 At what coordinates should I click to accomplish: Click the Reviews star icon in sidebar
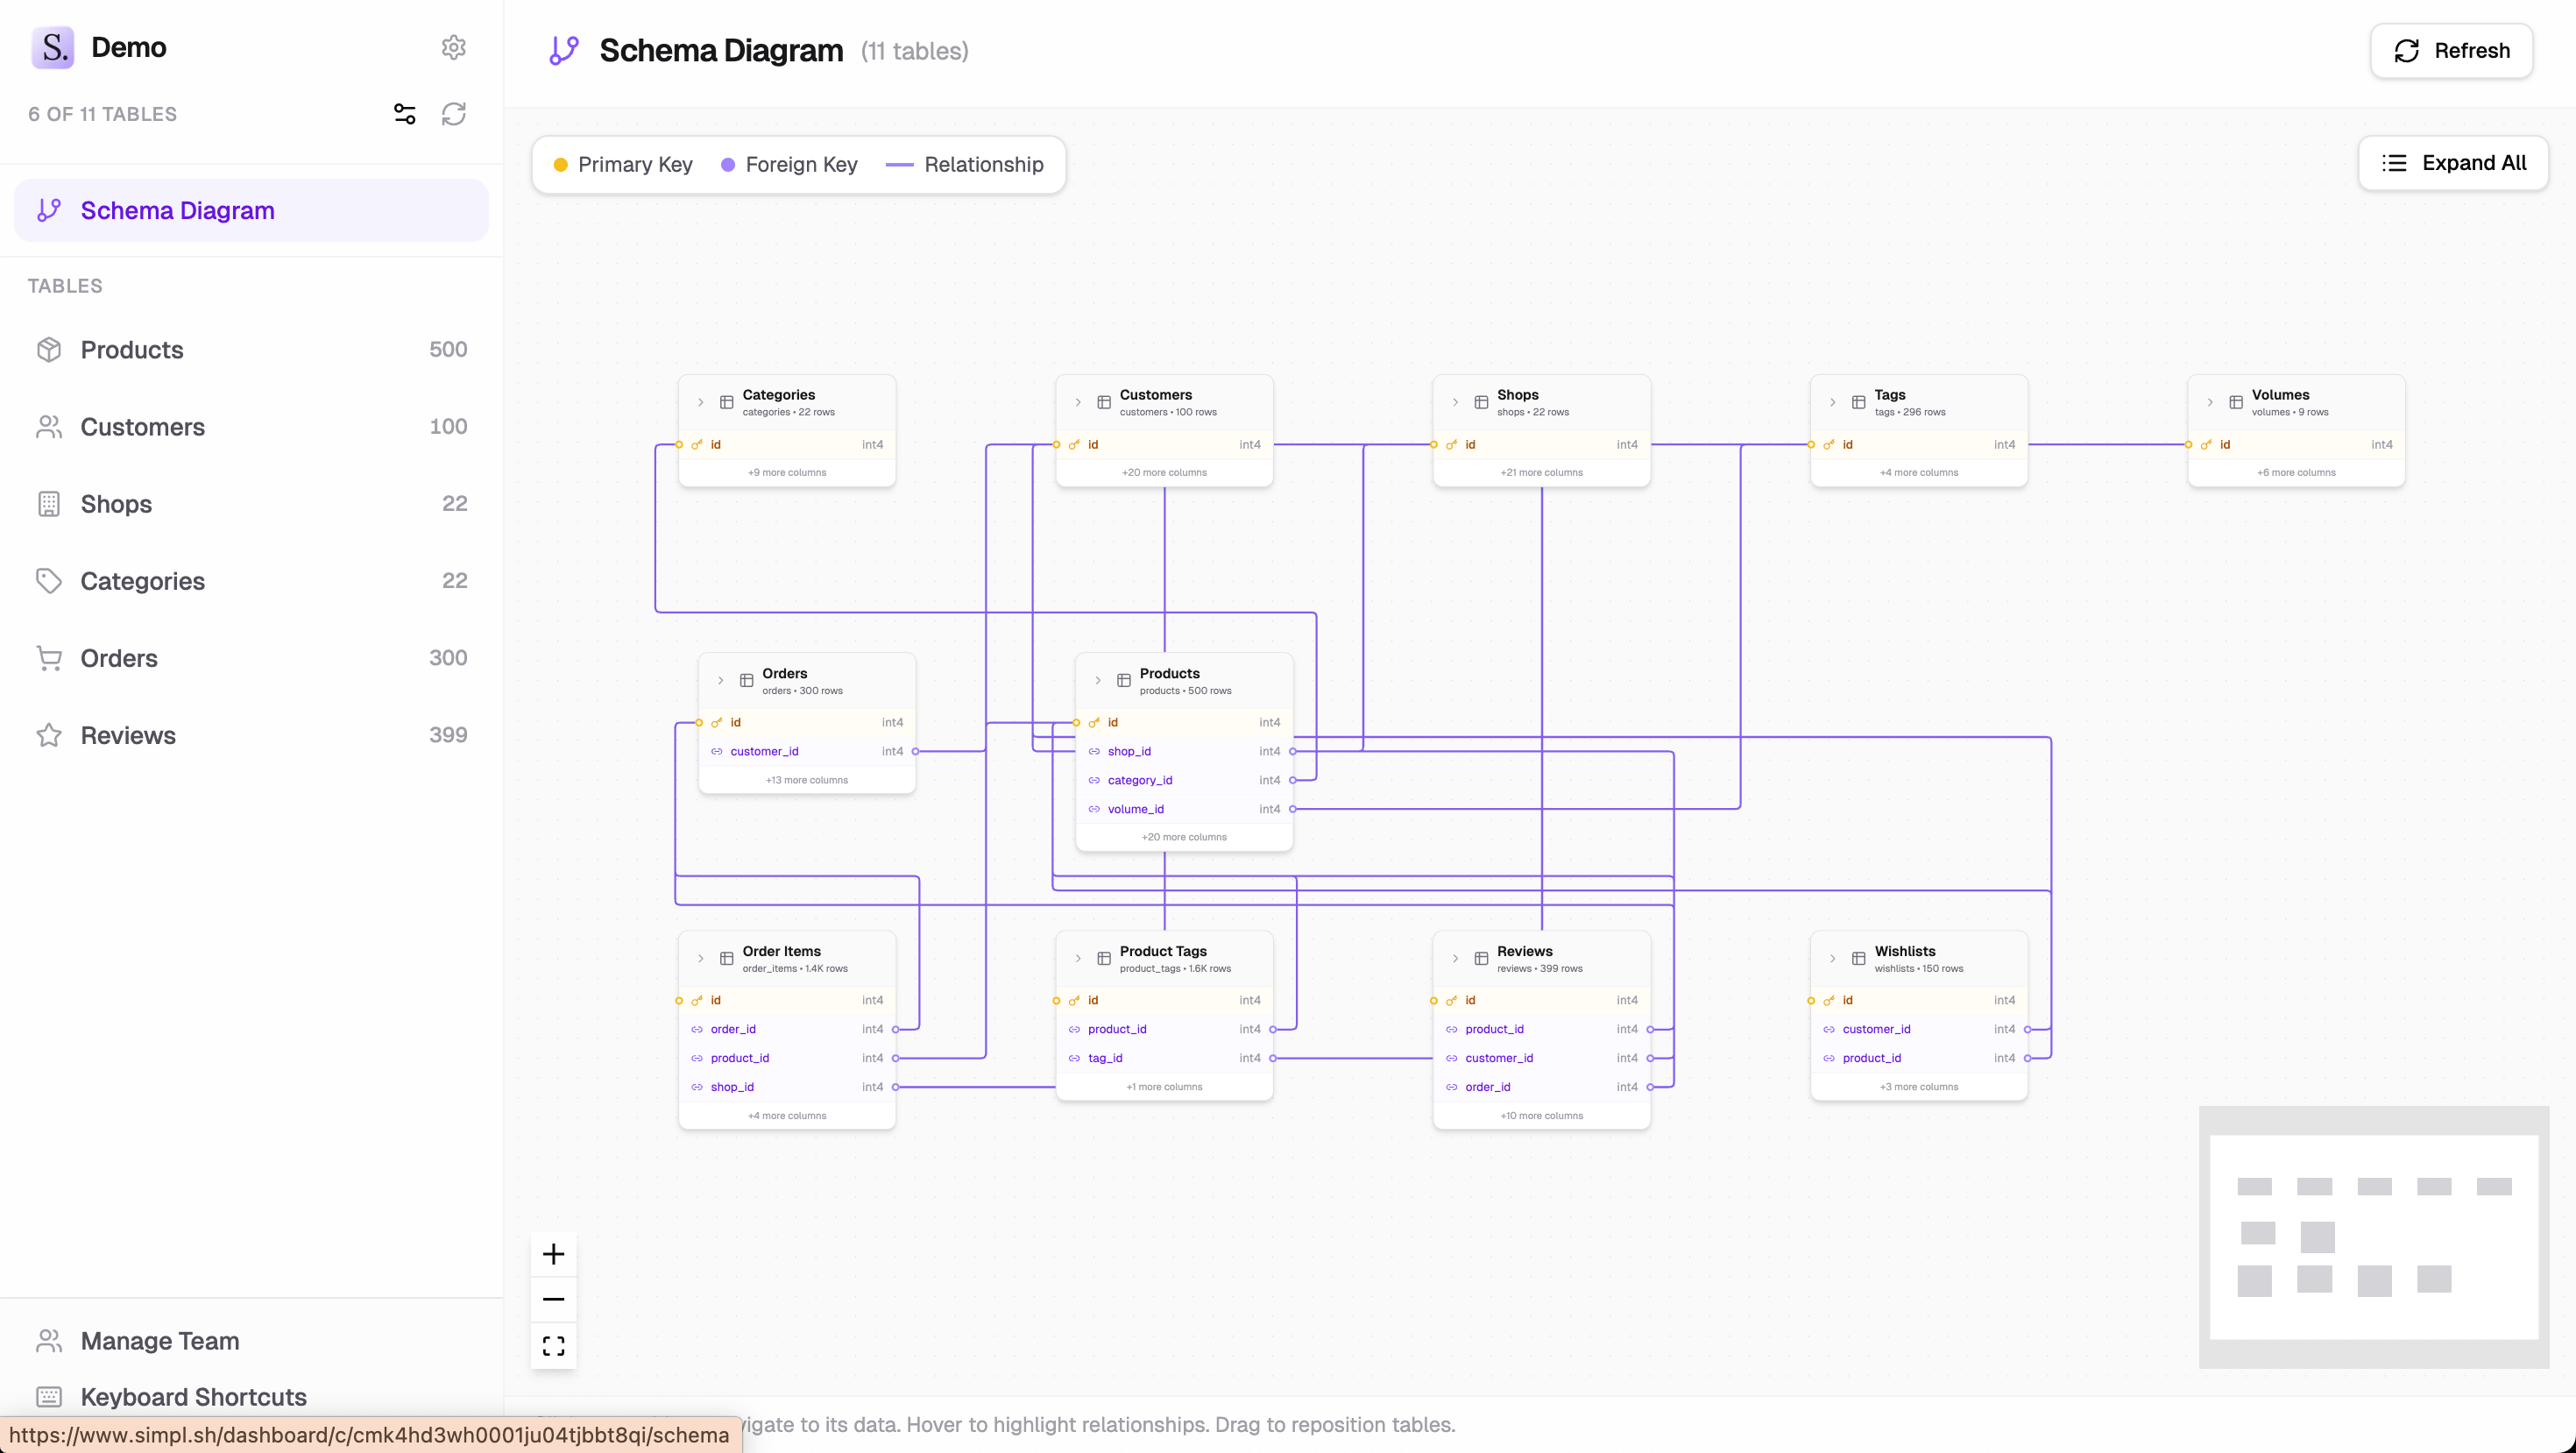[49, 735]
